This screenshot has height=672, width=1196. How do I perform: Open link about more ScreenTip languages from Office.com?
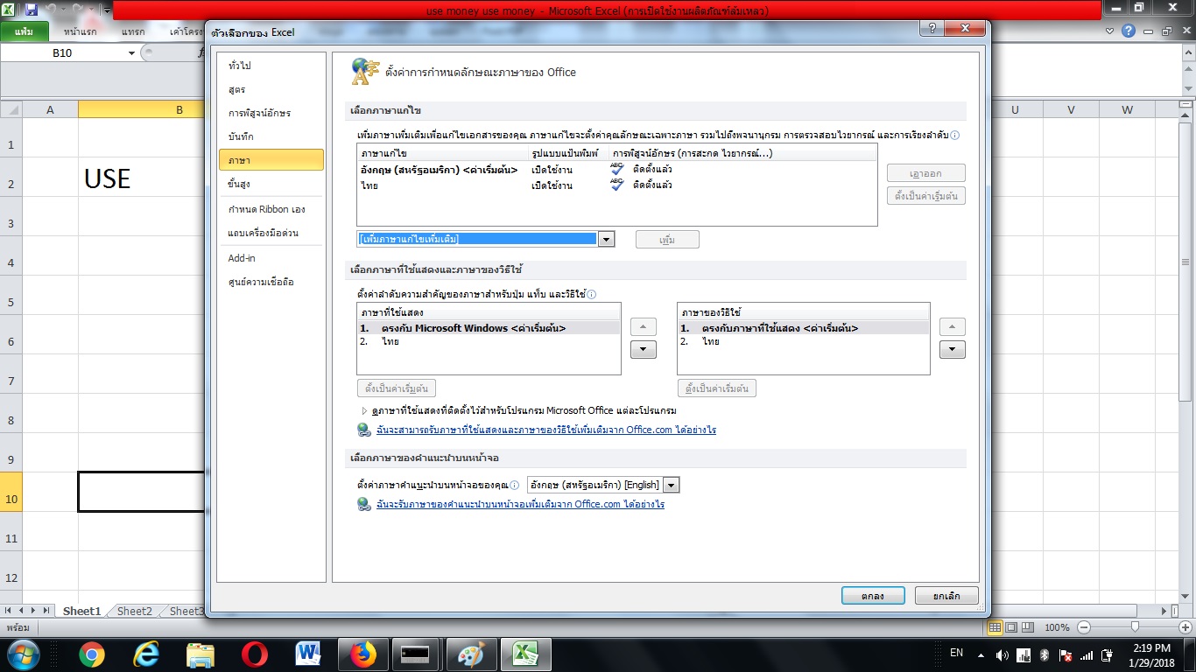(520, 504)
